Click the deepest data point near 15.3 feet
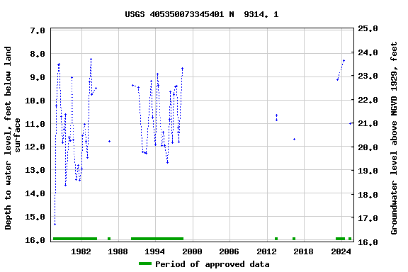 point(55,224)
